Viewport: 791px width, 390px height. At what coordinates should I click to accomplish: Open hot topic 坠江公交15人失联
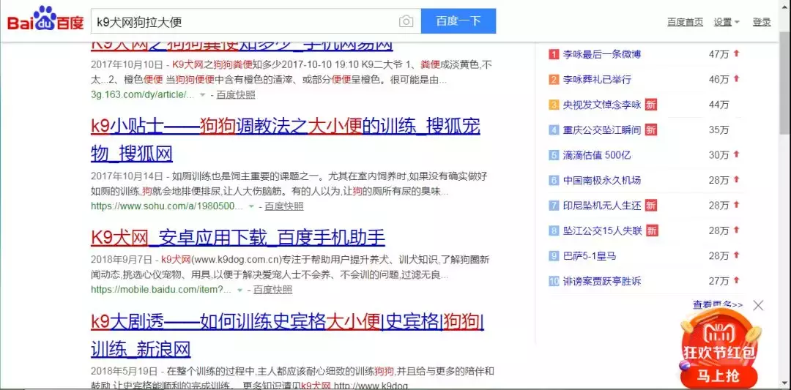pos(602,230)
